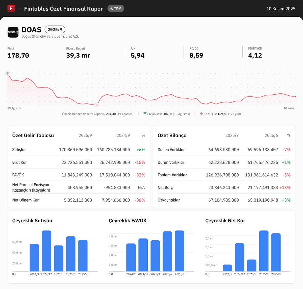Image resolution: width=303 pixels, height=289 pixels.
Task: Click the "Net Borç" row in Özet Bilanço
Action: (165, 187)
